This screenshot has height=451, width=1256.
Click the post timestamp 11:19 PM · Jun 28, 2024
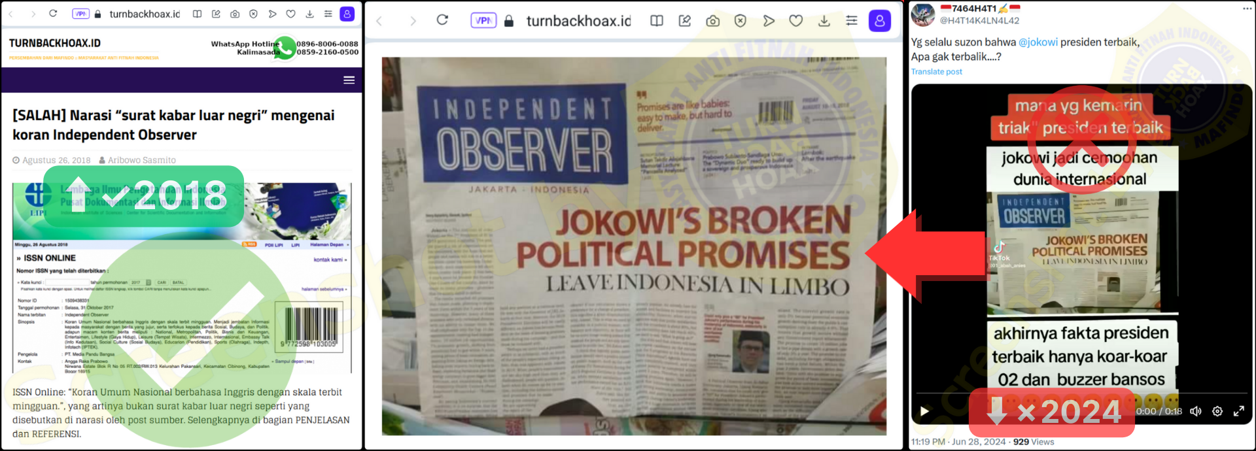[x=958, y=442]
